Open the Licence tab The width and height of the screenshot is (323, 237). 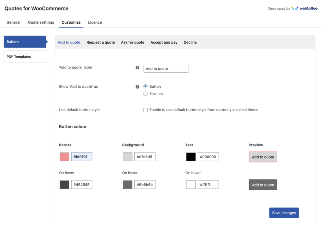pos(95,22)
